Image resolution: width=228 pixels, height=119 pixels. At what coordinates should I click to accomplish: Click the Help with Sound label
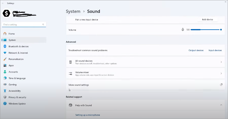point(84,105)
